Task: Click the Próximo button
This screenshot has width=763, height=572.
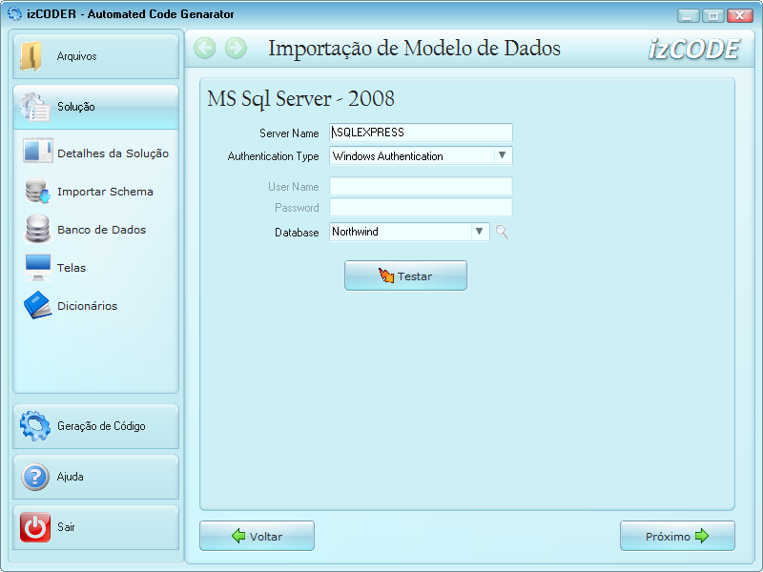Action: pyautogui.click(x=677, y=536)
